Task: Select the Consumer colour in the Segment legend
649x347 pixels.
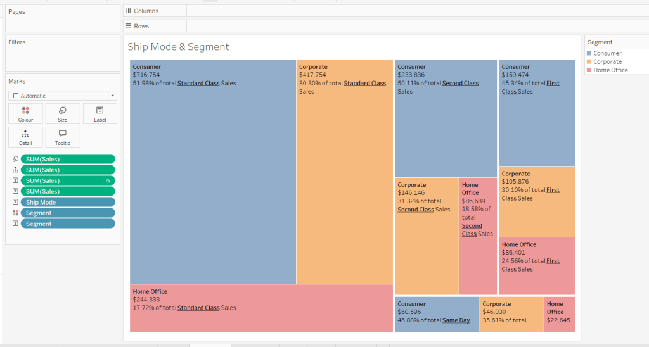Action: point(589,54)
